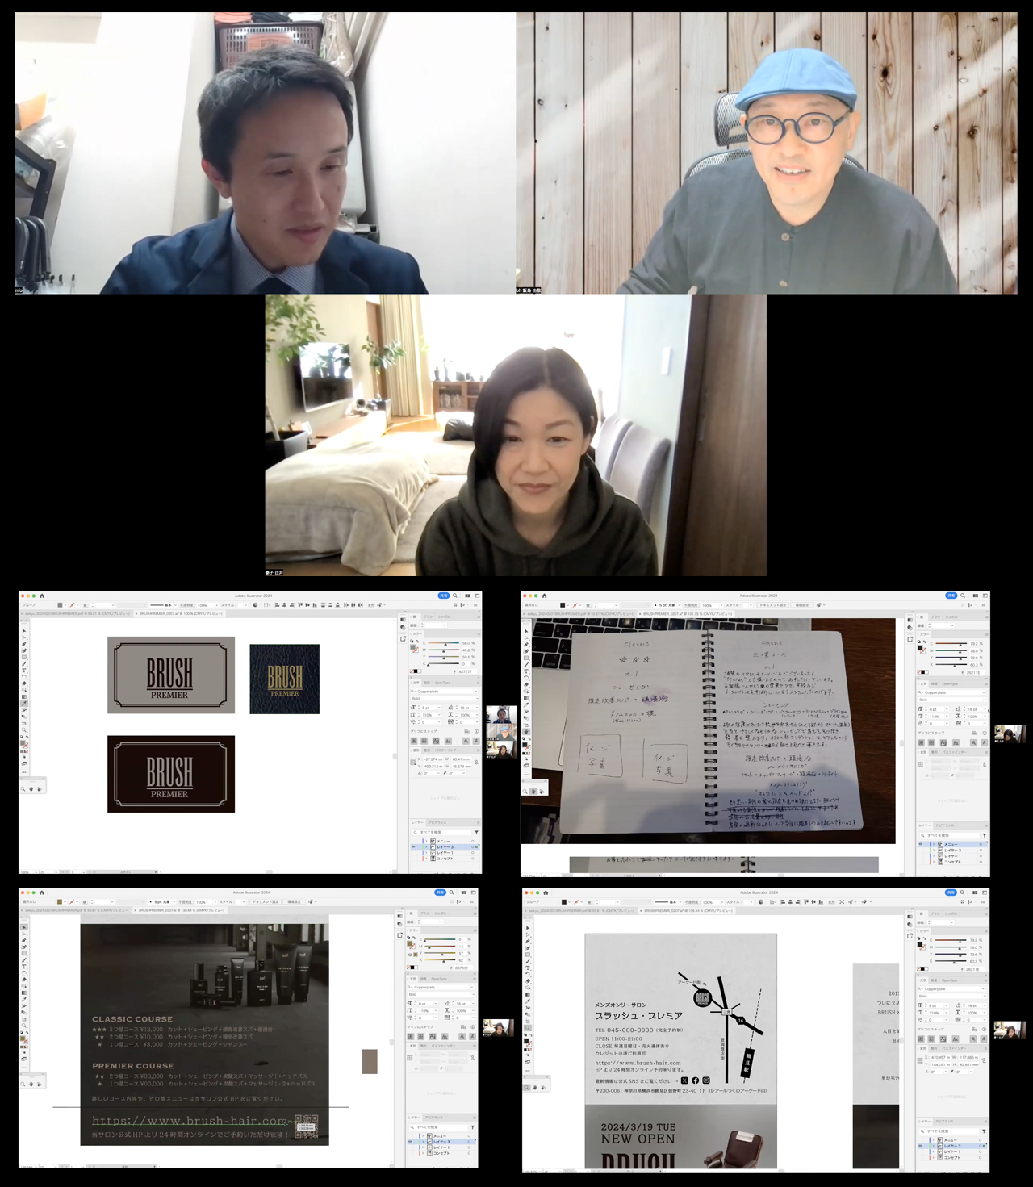The image size is (1033, 1187).
Task: Select the Paintbrush tool in map flyer window
Action: [528, 961]
